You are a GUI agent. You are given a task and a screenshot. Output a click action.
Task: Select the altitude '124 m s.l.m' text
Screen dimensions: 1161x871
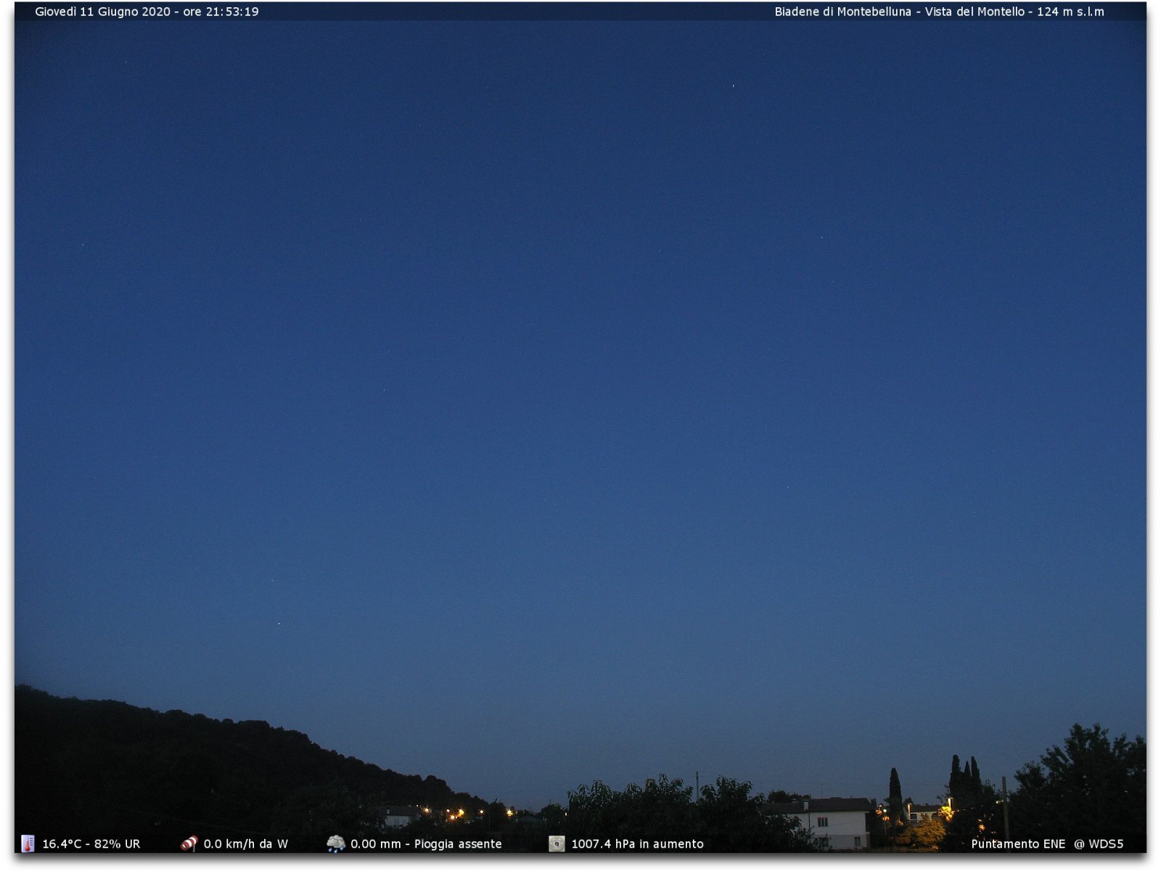click(x=1070, y=12)
